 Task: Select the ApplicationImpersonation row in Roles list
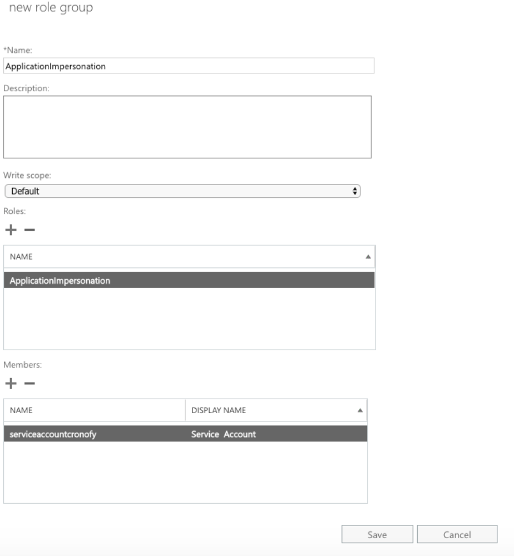pos(189,280)
